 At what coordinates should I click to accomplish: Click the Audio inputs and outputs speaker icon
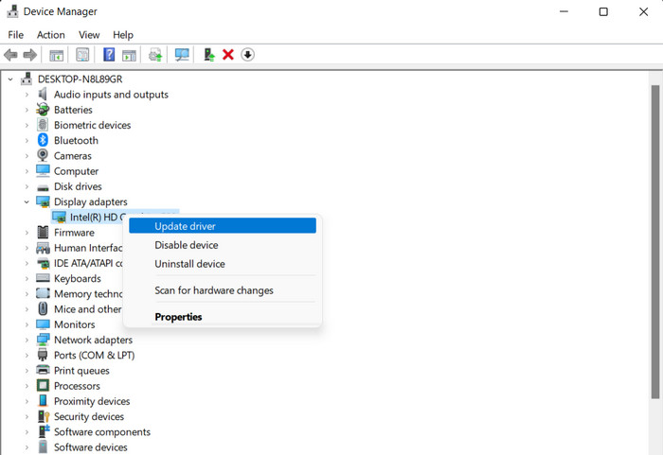pos(43,95)
